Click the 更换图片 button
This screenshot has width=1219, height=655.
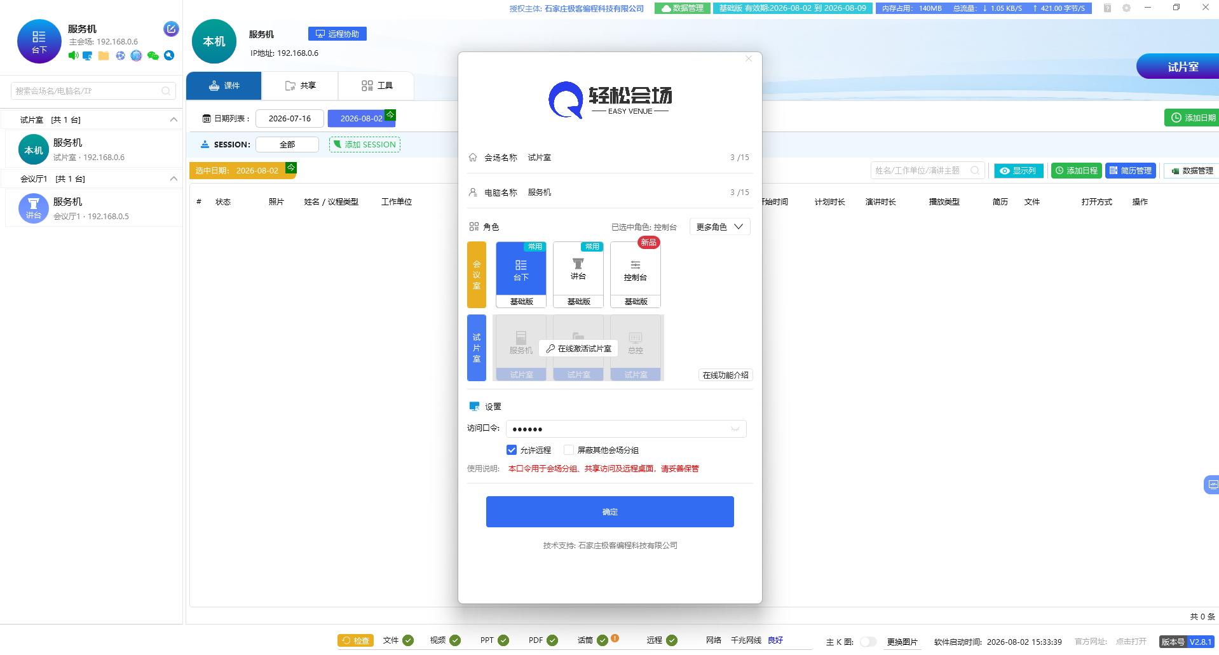pyautogui.click(x=902, y=642)
